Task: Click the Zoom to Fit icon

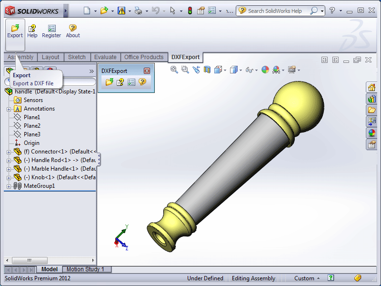Action: tap(174, 70)
